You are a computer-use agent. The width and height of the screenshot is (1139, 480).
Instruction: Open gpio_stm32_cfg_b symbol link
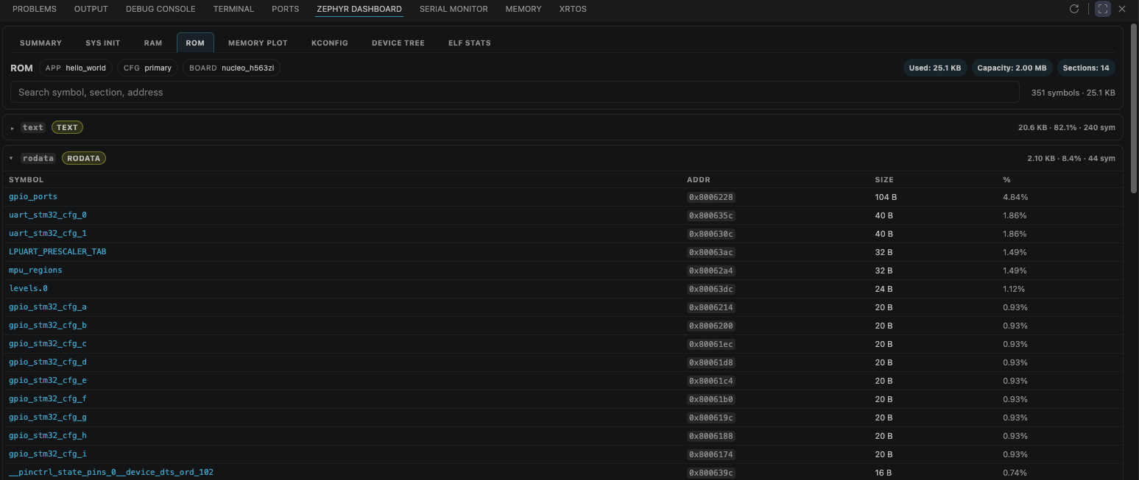(x=48, y=326)
